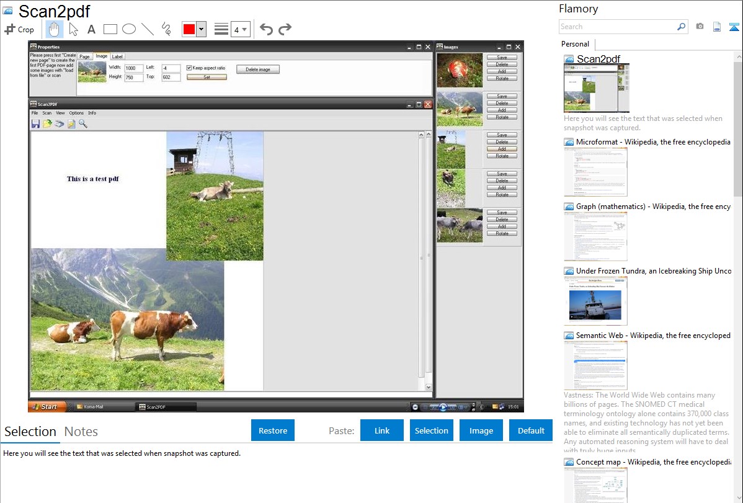Choose the straight line tool
The height and width of the screenshot is (503, 743).
[x=148, y=29]
